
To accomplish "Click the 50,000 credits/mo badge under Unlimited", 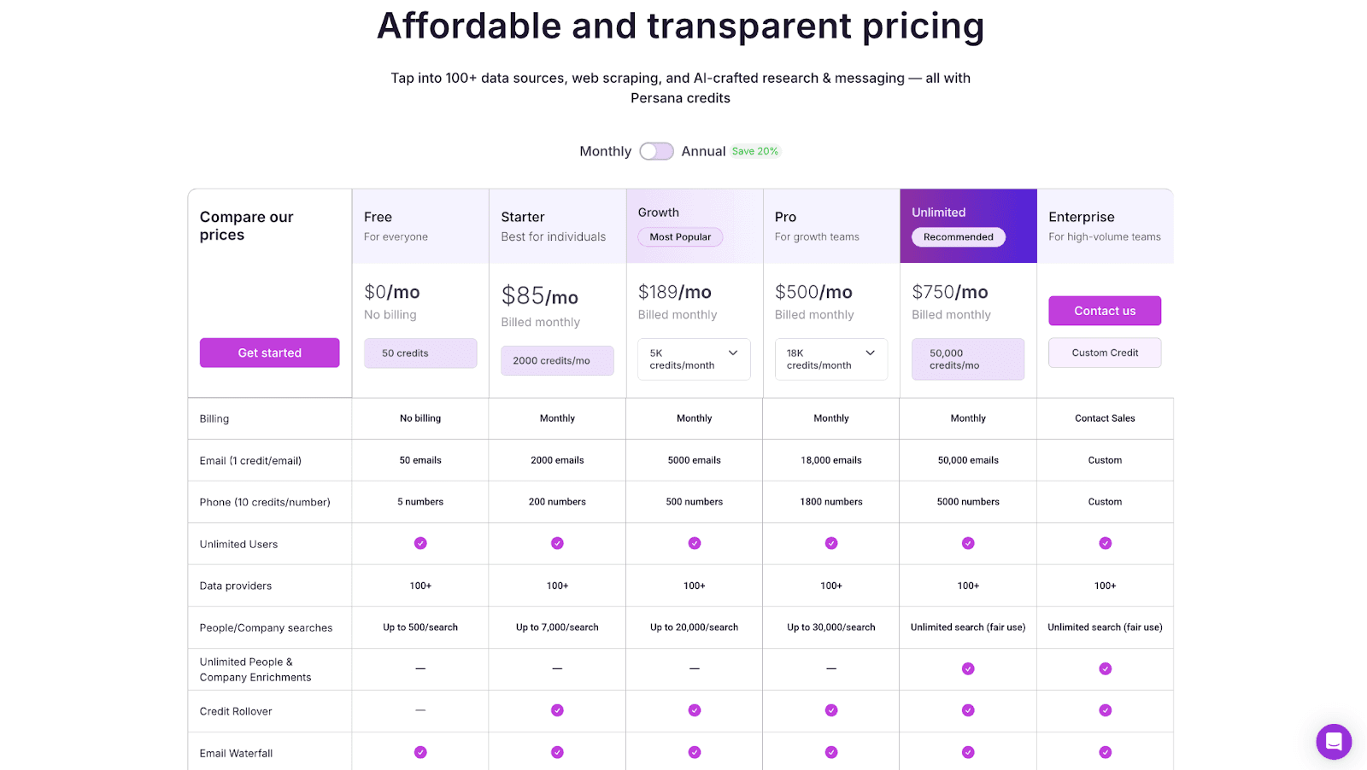I will [x=967, y=359].
